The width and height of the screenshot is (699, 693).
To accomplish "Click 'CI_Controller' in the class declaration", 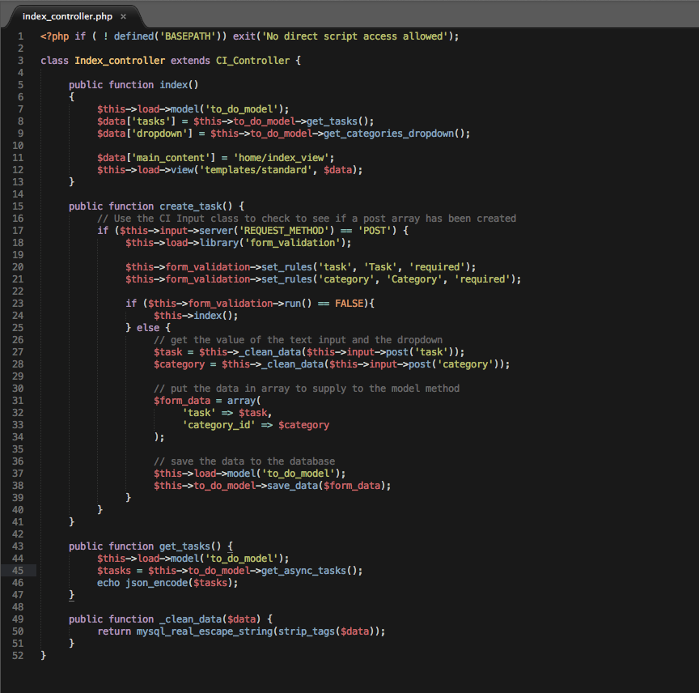I will pyautogui.click(x=252, y=61).
